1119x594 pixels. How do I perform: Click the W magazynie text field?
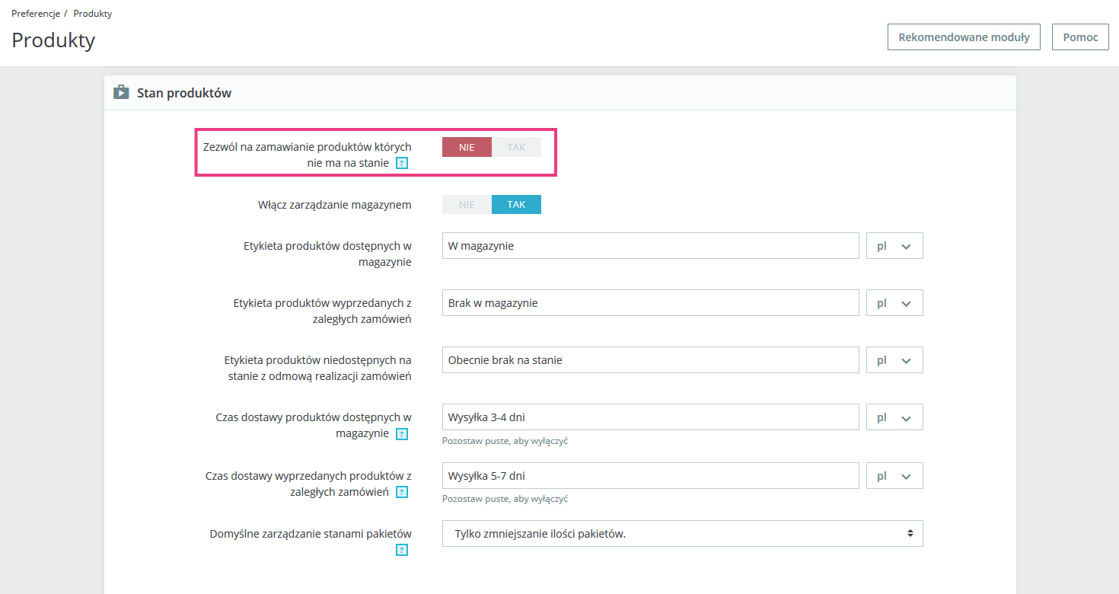coord(650,246)
